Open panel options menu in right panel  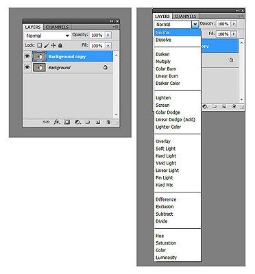[x=241, y=16]
